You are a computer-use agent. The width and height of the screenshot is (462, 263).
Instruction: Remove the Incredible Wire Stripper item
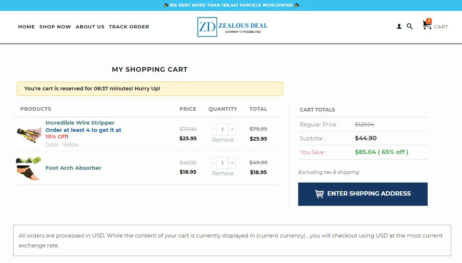coord(223,140)
